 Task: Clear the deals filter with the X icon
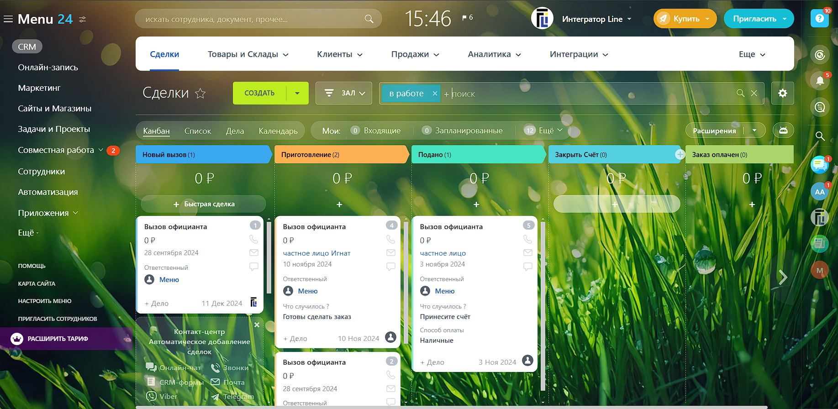[x=754, y=93]
